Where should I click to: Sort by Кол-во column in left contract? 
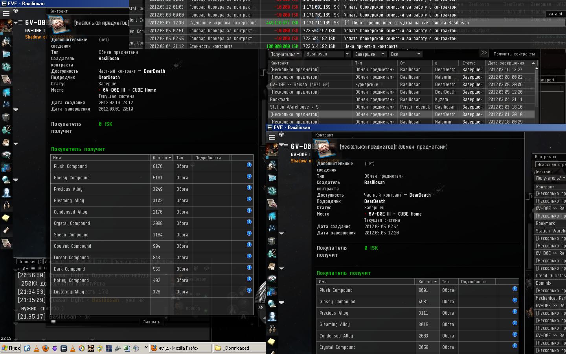tap(162, 158)
